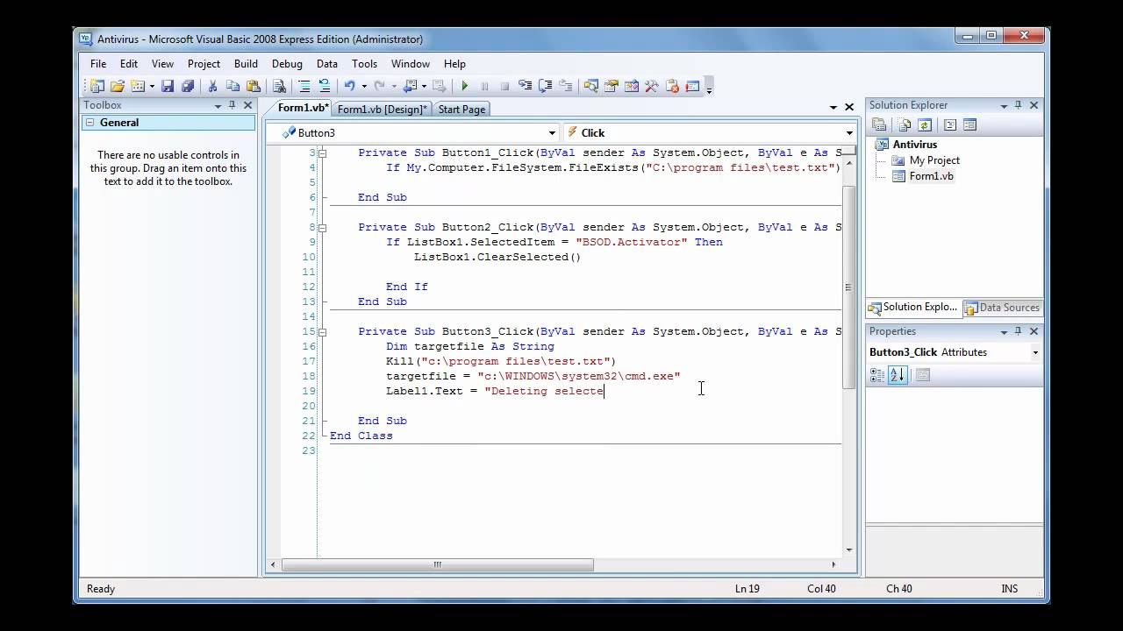Image resolution: width=1123 pixels, height=631 pixels.
Task: Click View Designer icon in Solution Explorer
Action: click(x=969, y=125)
